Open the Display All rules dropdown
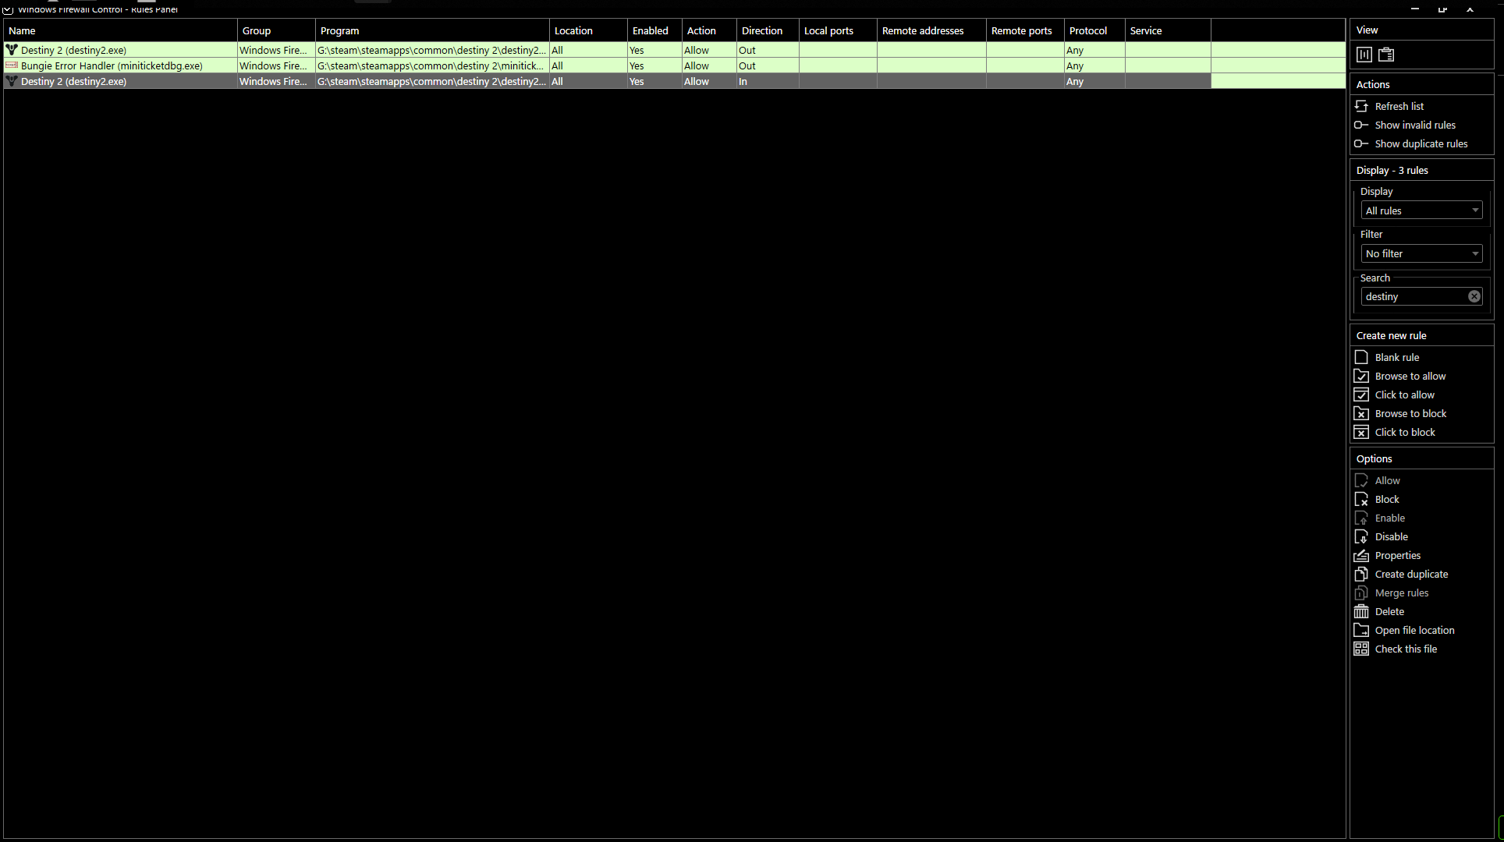 [x=1421, y=210]
